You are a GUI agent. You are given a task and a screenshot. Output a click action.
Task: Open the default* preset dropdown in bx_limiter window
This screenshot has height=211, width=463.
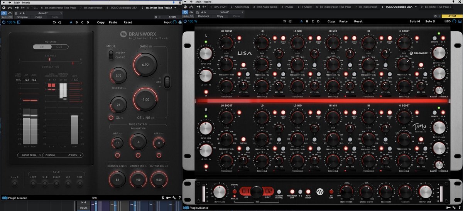(x=45, y=12)
